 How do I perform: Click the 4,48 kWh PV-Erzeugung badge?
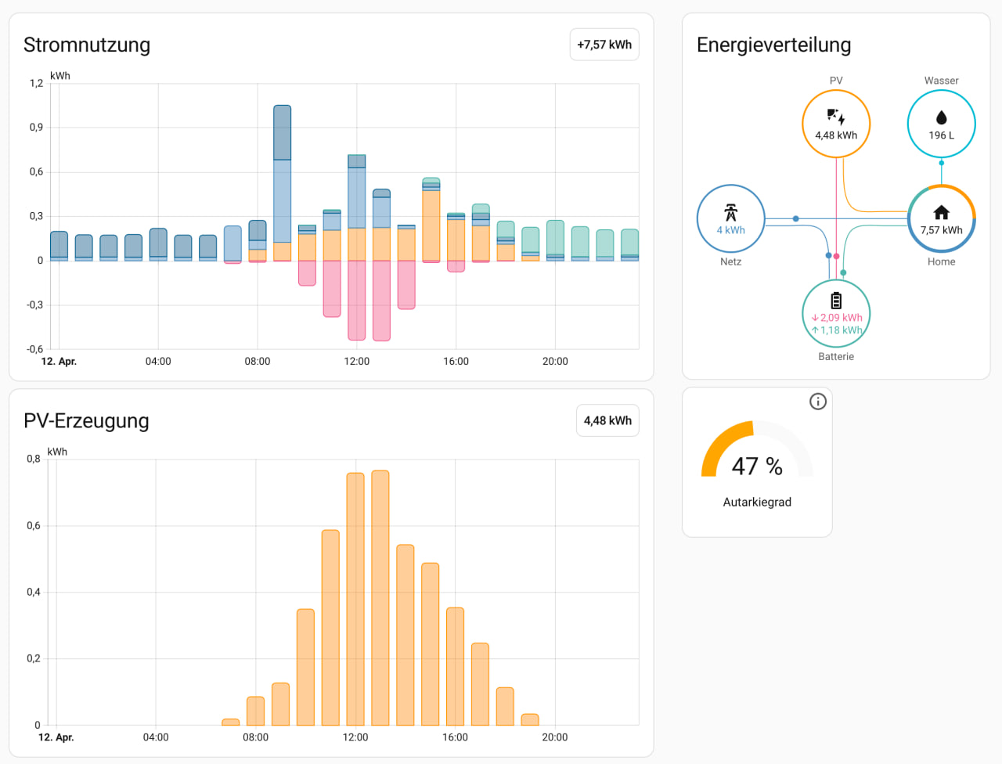point(607,420)
